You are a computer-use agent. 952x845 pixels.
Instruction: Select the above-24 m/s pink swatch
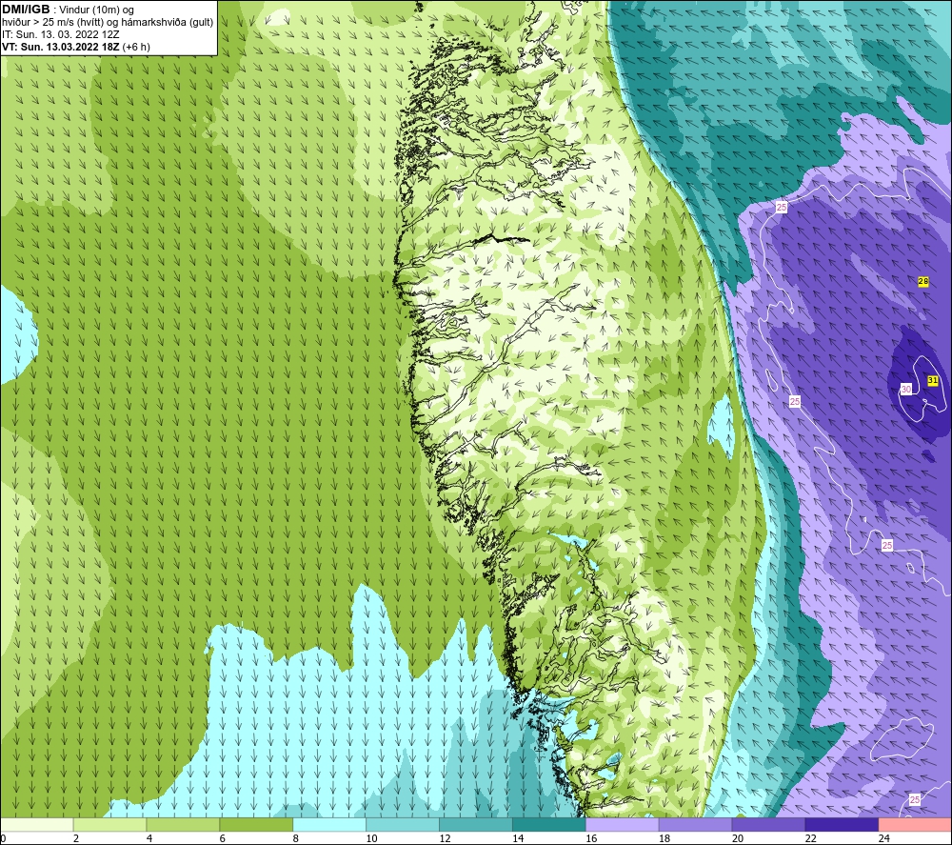pyautogui.click(x=915, y=825)
